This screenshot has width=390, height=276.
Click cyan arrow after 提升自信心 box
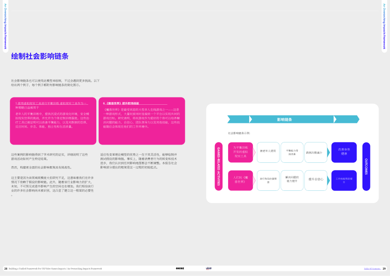329,181
